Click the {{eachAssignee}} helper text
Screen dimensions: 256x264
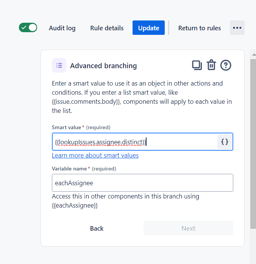click(x=75, y=205)
